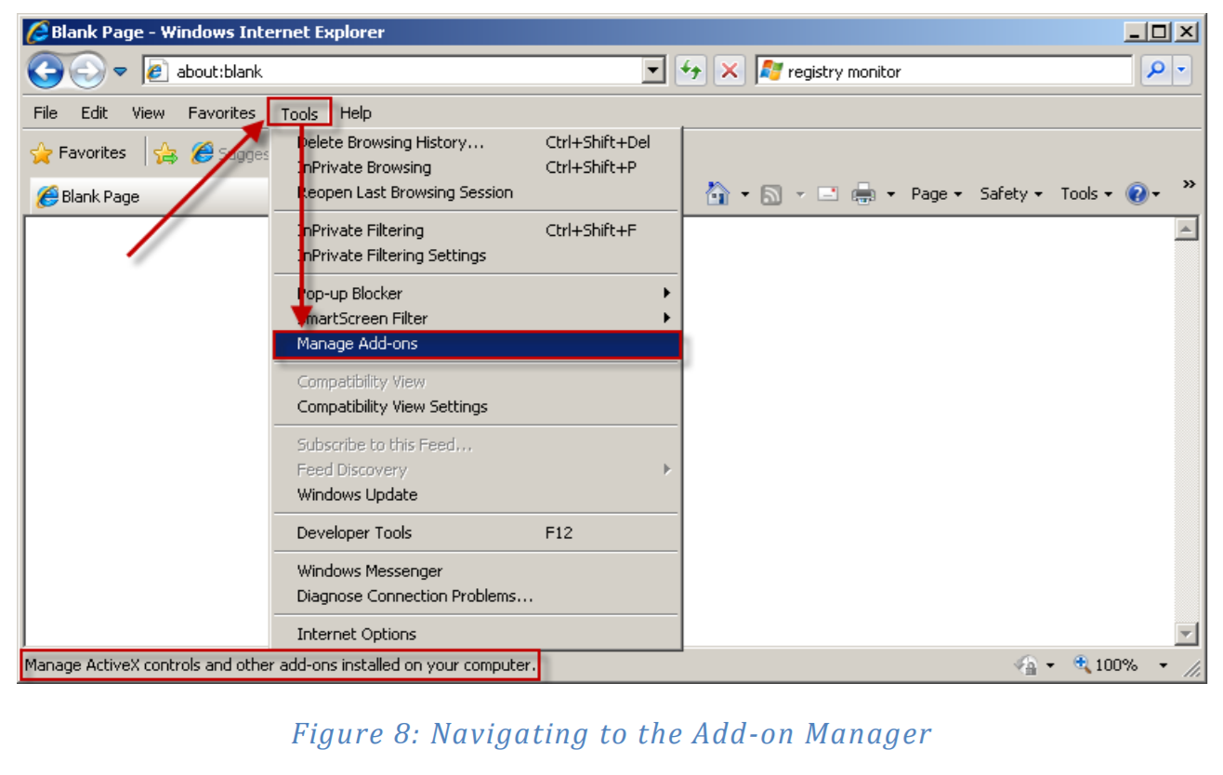Click the green Refresh icon
Image resolution: width=1223 pixels, height=775 pixels.
click(690, 72)
